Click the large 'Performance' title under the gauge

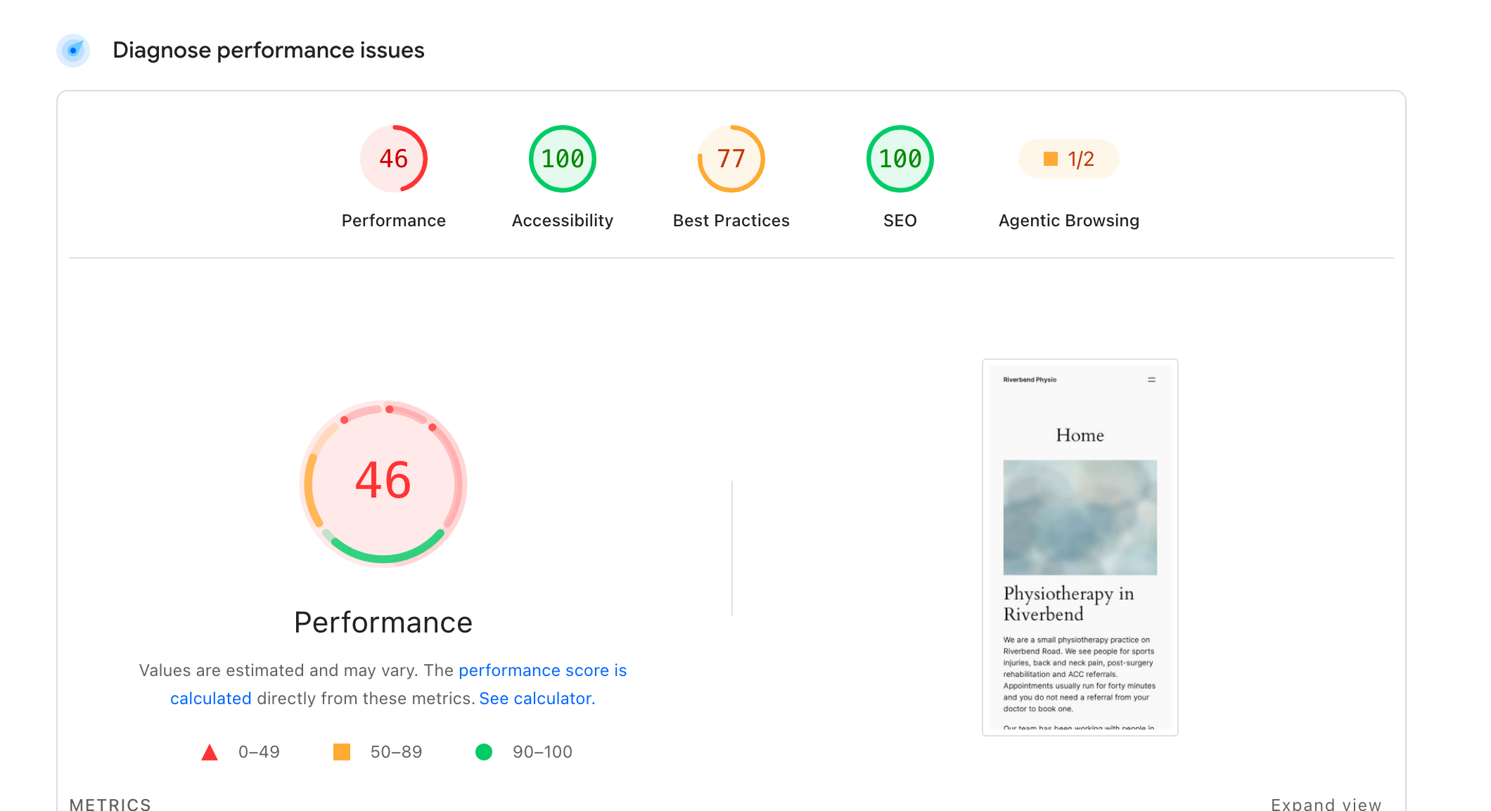click(383, 623)
